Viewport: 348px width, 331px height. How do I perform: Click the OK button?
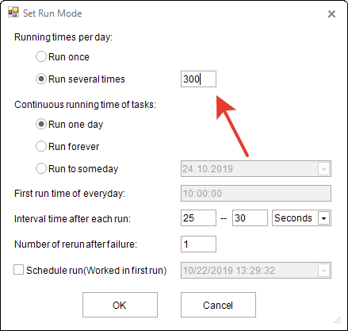click(x=120, y=305)
